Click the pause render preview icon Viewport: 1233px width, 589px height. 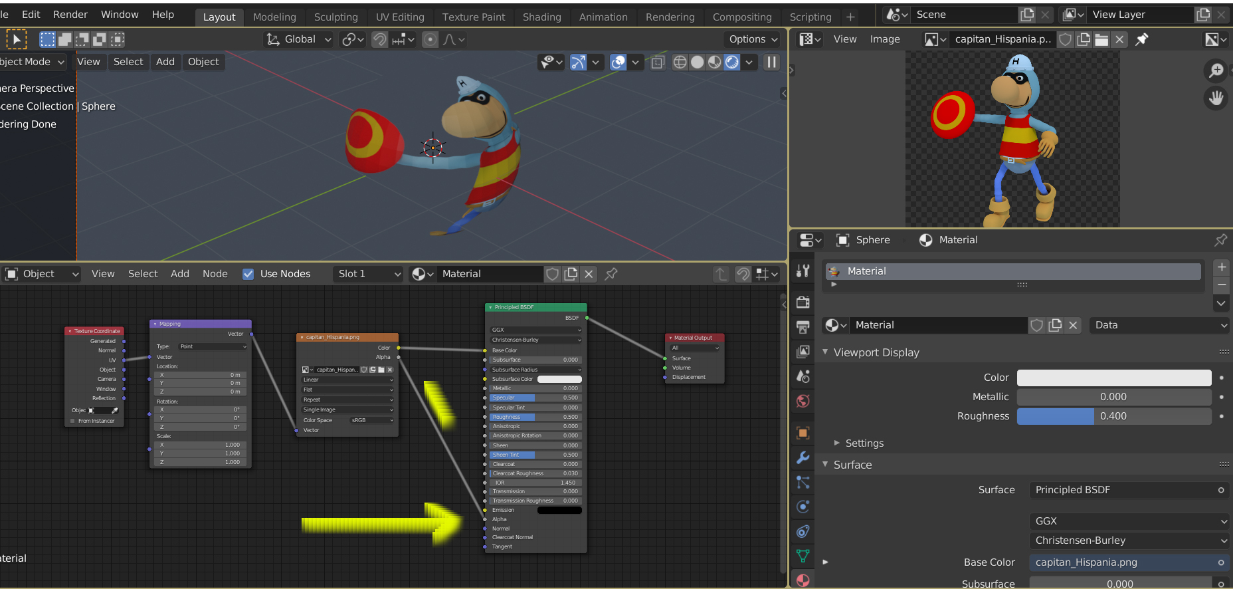[x=771, y=62]
